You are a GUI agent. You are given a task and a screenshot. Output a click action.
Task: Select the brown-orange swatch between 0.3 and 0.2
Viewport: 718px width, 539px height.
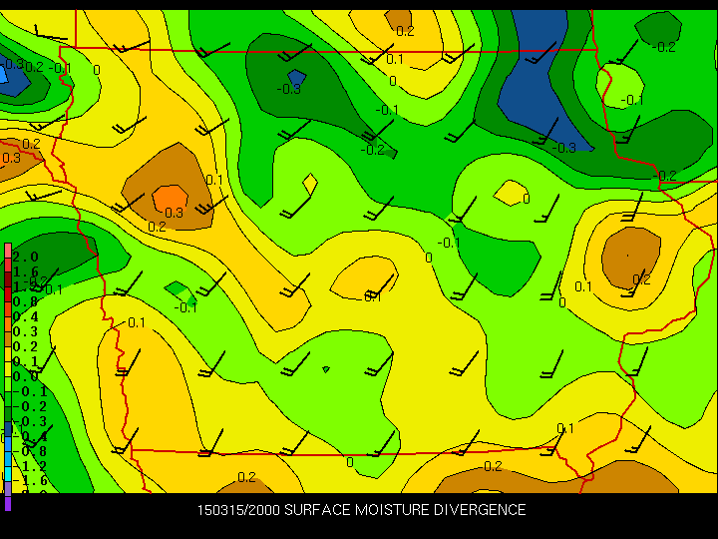pyautogui.click(x=8, y=339)
